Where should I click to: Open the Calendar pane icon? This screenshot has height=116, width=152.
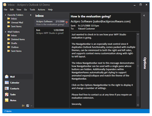click(7, 82)
